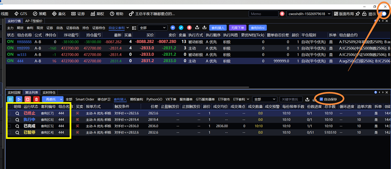Click the unlock padlock icon
The height and width of the screenshot is (169, 391).
pyautogui.click(x=364, y=14)
